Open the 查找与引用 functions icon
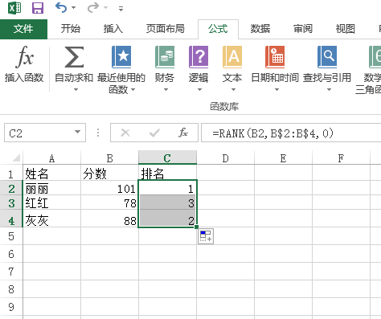The width and height of the screenshot is (381, 319). click(327, 57)
